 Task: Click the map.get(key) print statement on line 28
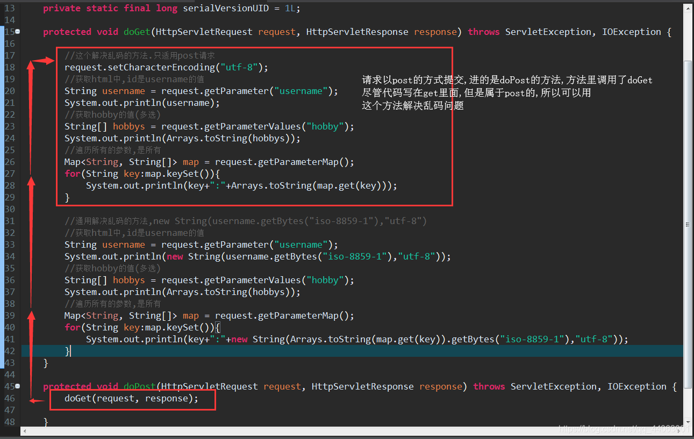242,185
